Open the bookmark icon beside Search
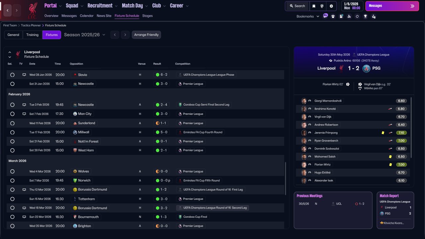The image size is (425, 239). 314,6
